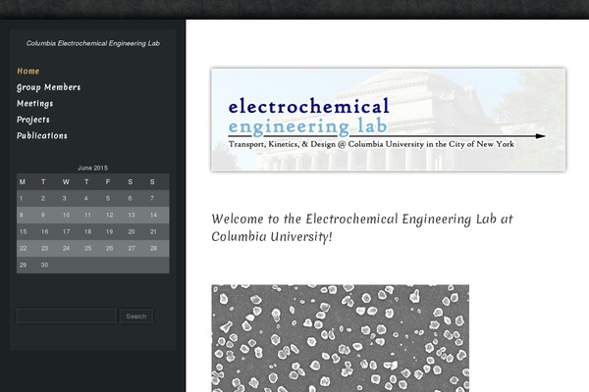Select calendar date 29
Screen dimensions: 589x392
point(23,266)
